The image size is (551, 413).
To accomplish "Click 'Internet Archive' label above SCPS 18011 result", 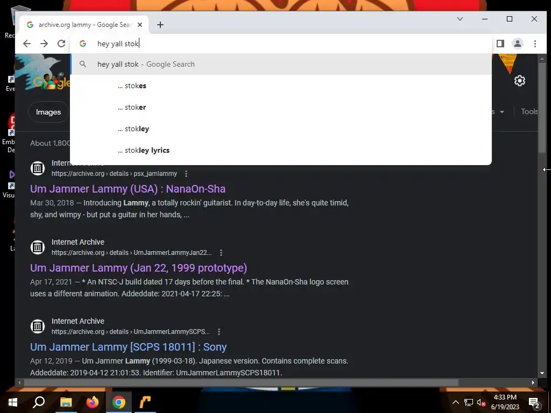I will pos(78,321).
